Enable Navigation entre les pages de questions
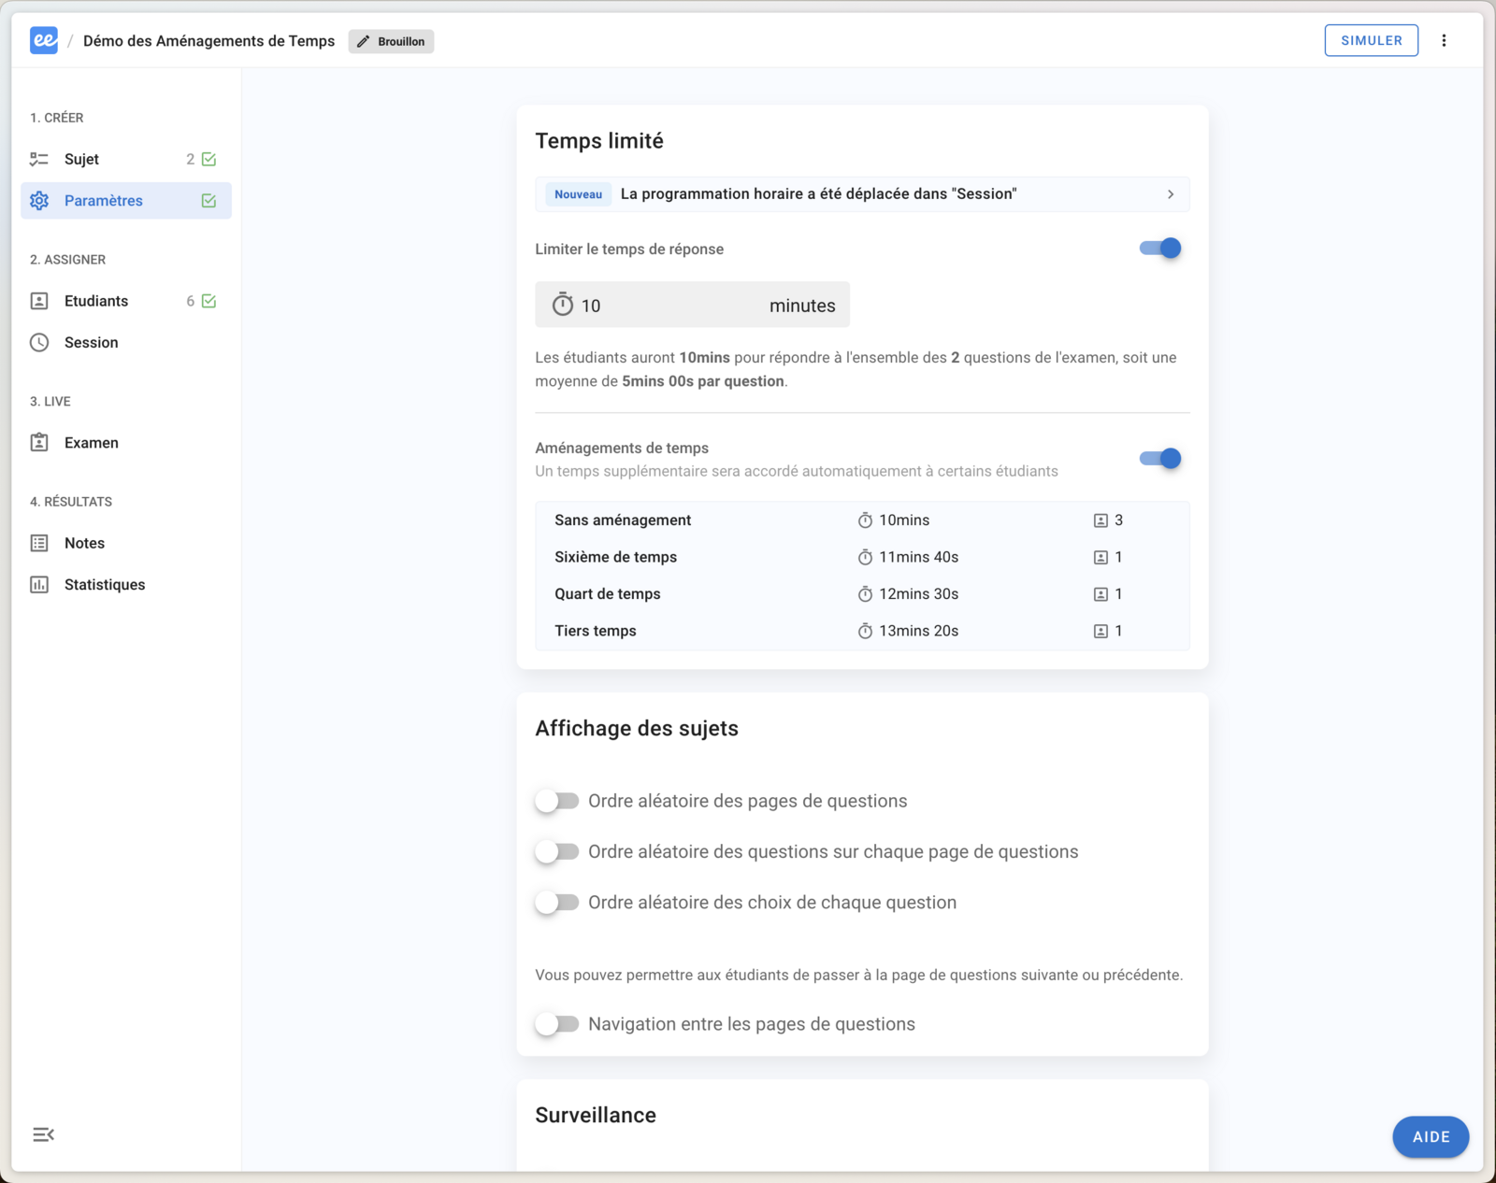Viewport: 1496px width, 1183px height. tap(557, 1024)
